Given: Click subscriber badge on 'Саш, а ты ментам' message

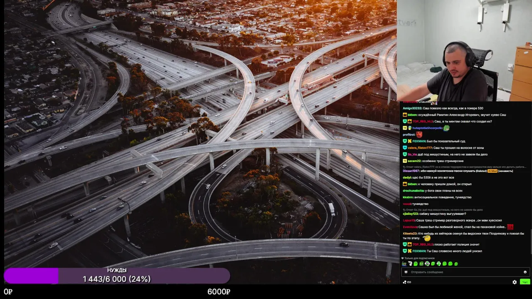Looking at the screenshot, I should (405, 121).
